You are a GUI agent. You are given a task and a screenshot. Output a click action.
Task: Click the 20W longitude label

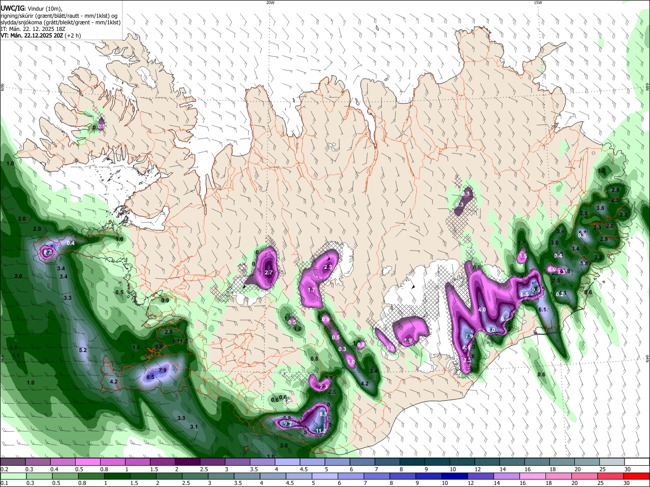tap(270, 3)
